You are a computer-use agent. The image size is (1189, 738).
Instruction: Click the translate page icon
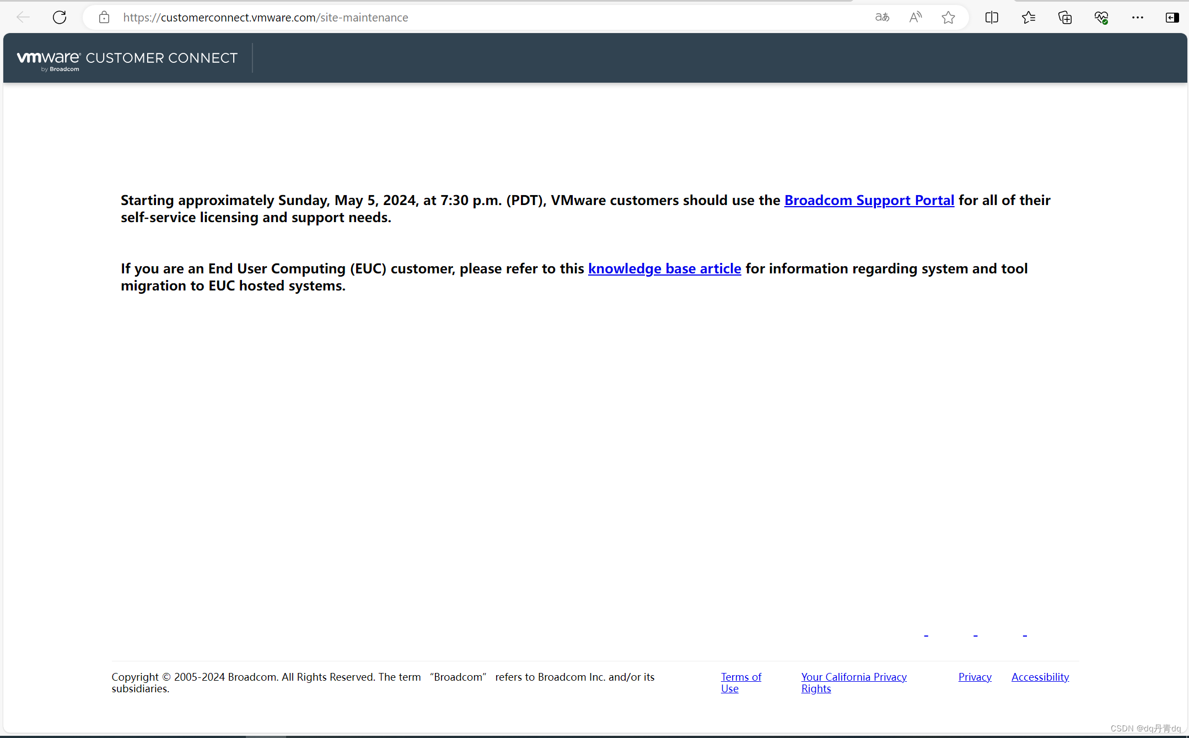[x=882, y=18]
